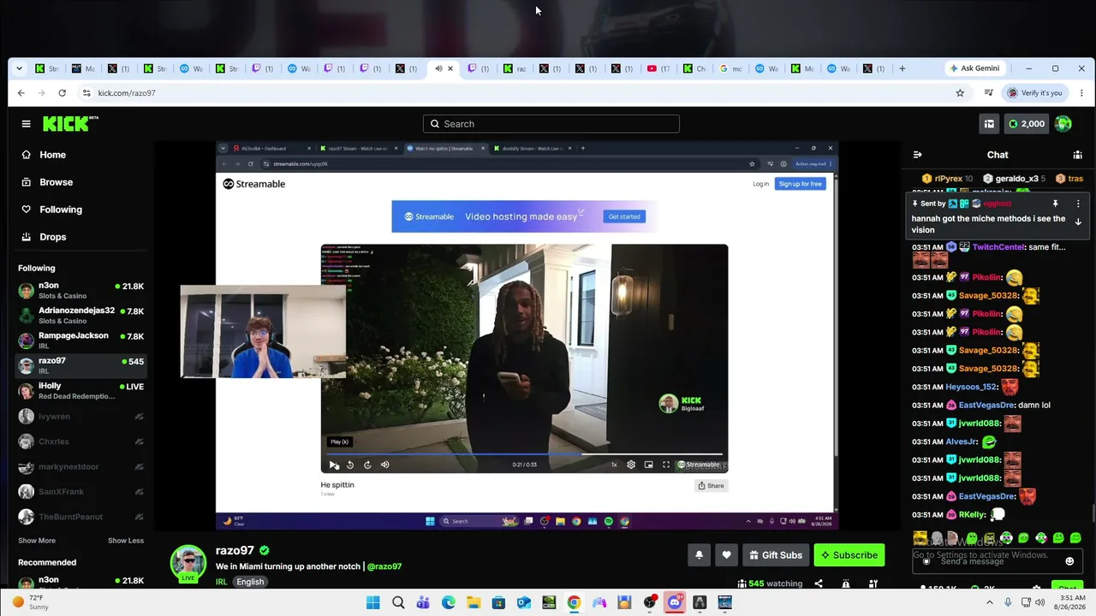The height and width of the screenshot is (616, 1096).
Task: Open Streamable video settings gear
Action: click(x=631, y=465)
